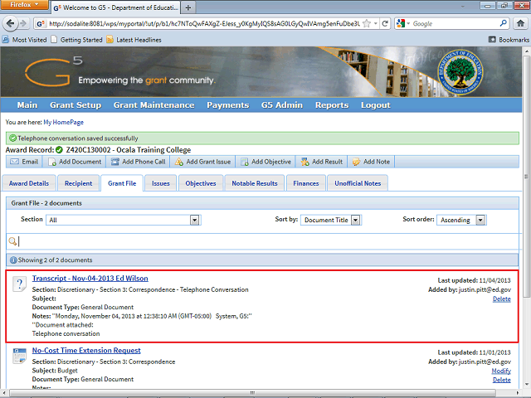Switch to the Recipient tab
Viewport: 531px width, 398px height.
pos(78,183)
